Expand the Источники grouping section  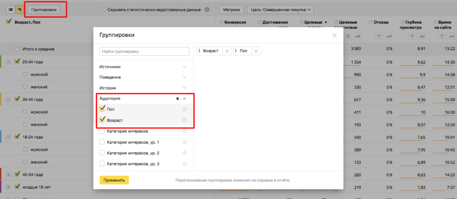[185, 66]
